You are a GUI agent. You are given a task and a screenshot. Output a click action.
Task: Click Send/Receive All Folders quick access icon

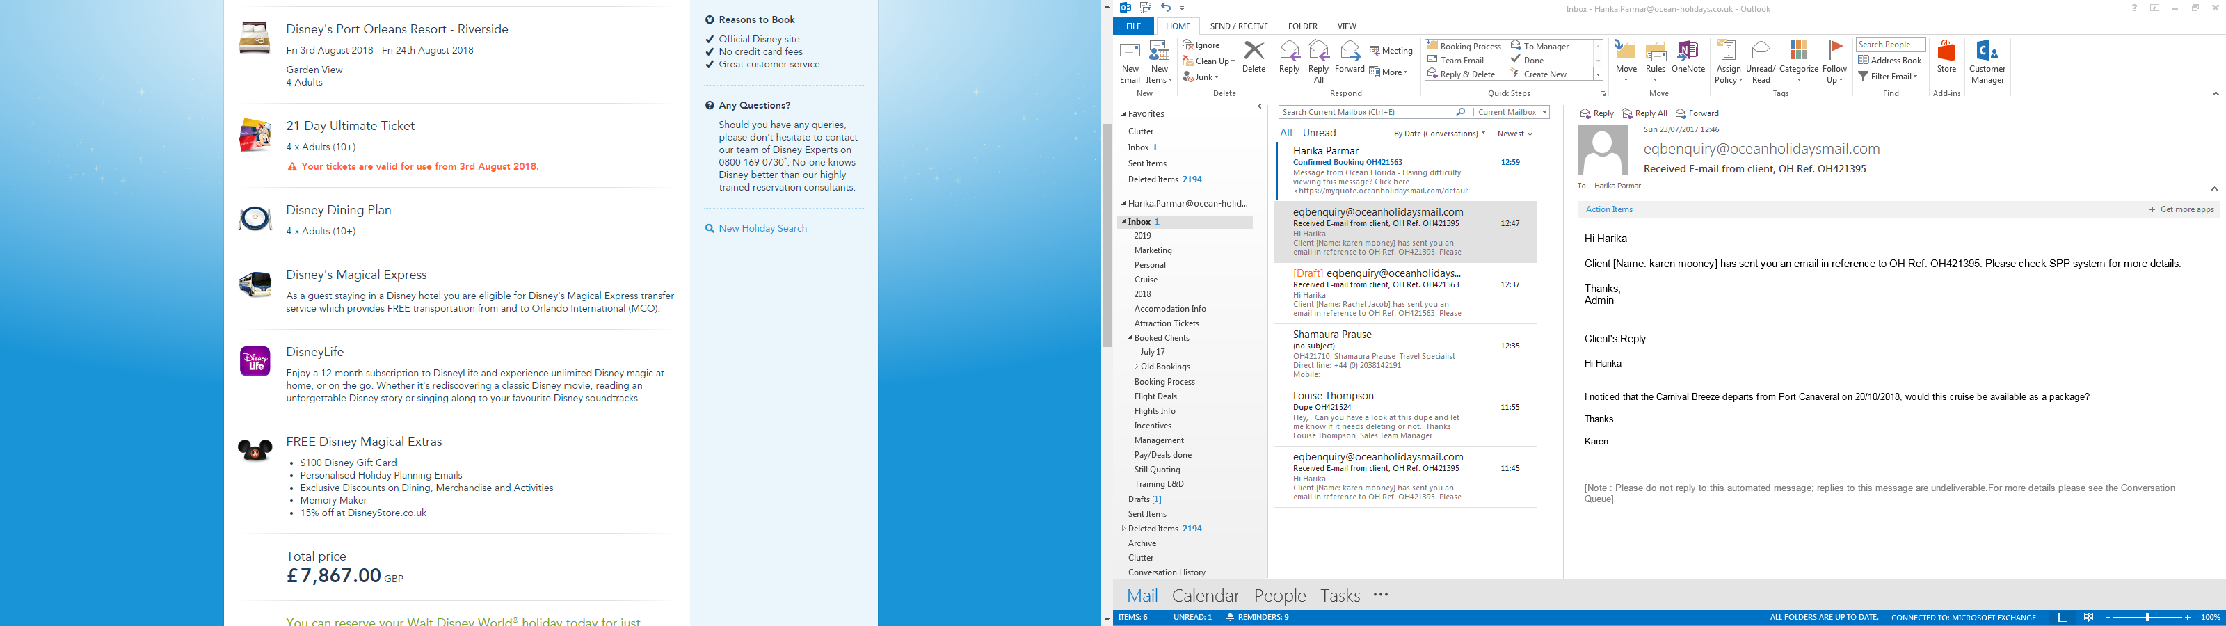pos(1146,8)
